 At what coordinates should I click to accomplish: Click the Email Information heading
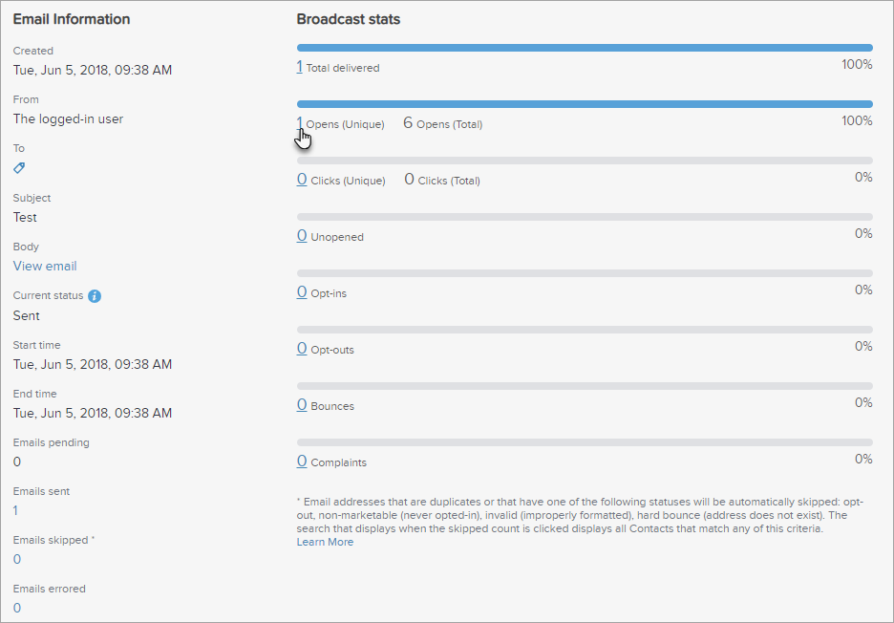tap(72, 19)
